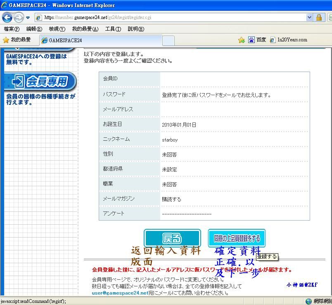Viewport: 332px width, 305px height.
Task: Open the 檢視 (View) menu
Action: click(57, 29)
